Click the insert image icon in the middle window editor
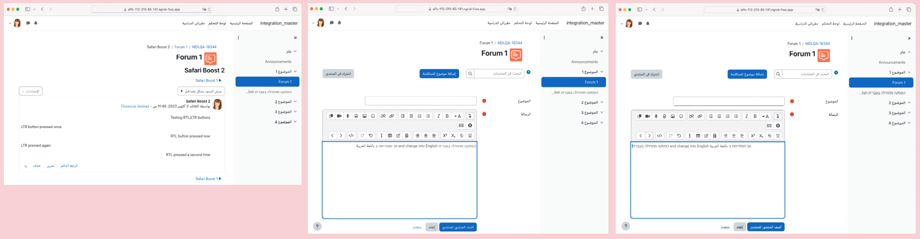The image size is (920, 239). coord(364,116)
